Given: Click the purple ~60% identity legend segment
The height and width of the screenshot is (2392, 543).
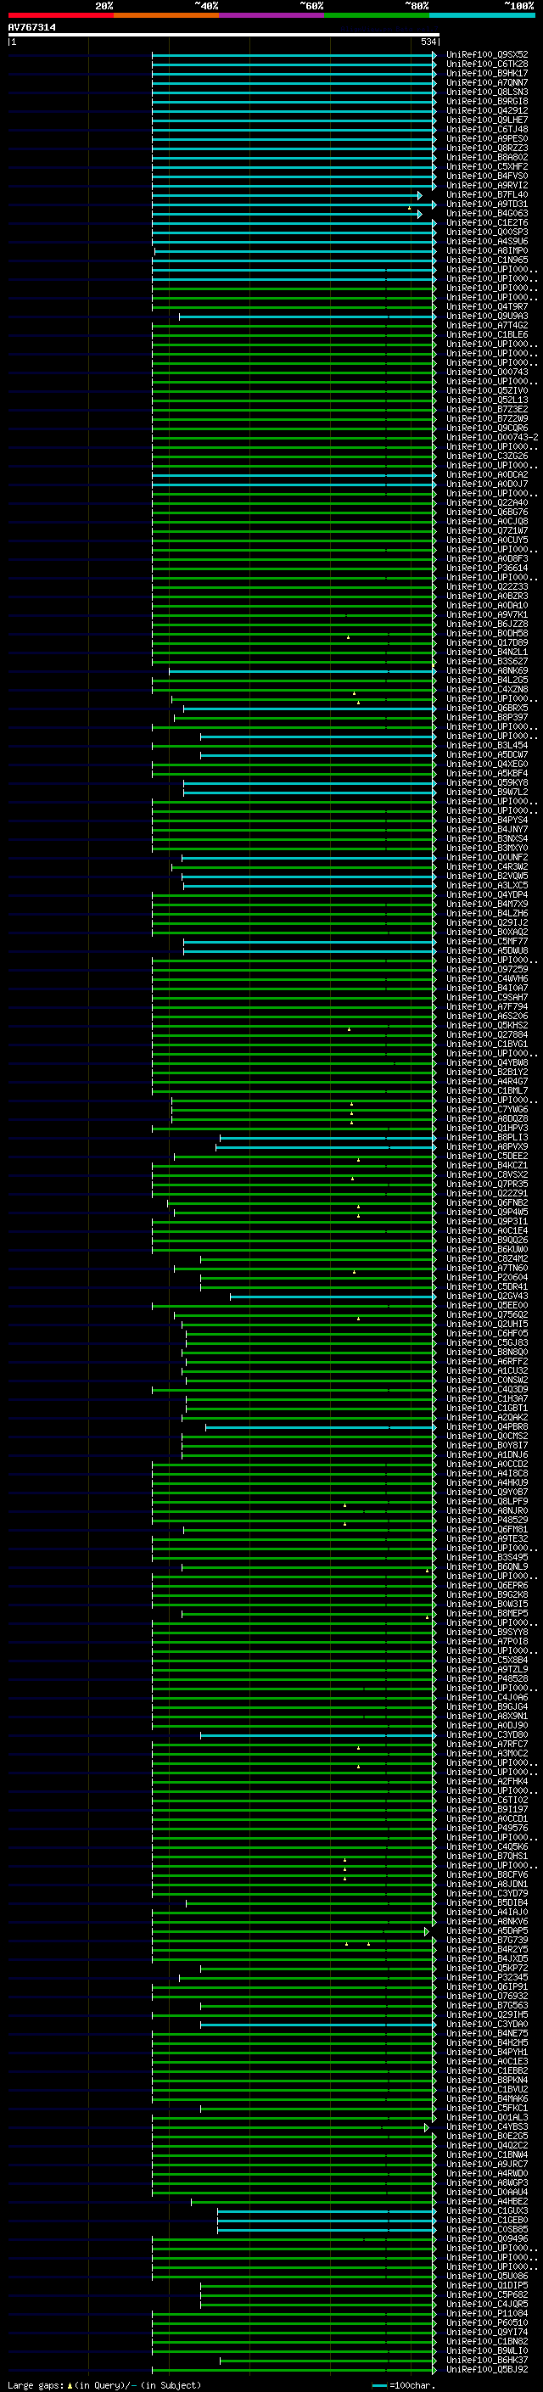Looking at the screenshot, I should [272, 15].
